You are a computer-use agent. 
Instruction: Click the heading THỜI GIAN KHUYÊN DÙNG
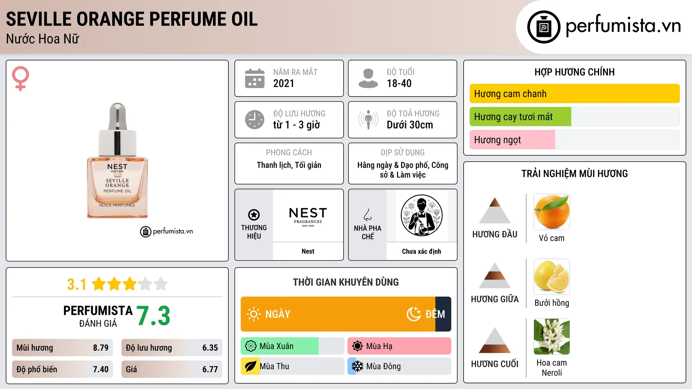pos(346,282)
